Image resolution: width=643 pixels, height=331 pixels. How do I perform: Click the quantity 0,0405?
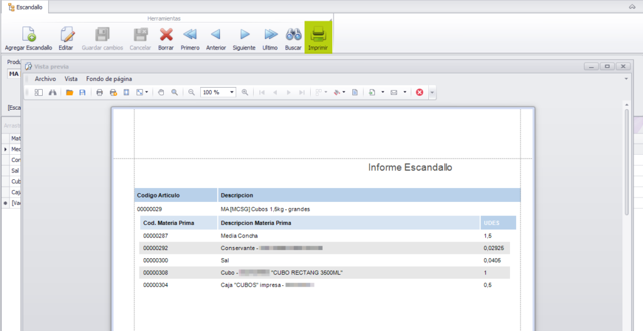pyautogui.click(x=492, y=260)
